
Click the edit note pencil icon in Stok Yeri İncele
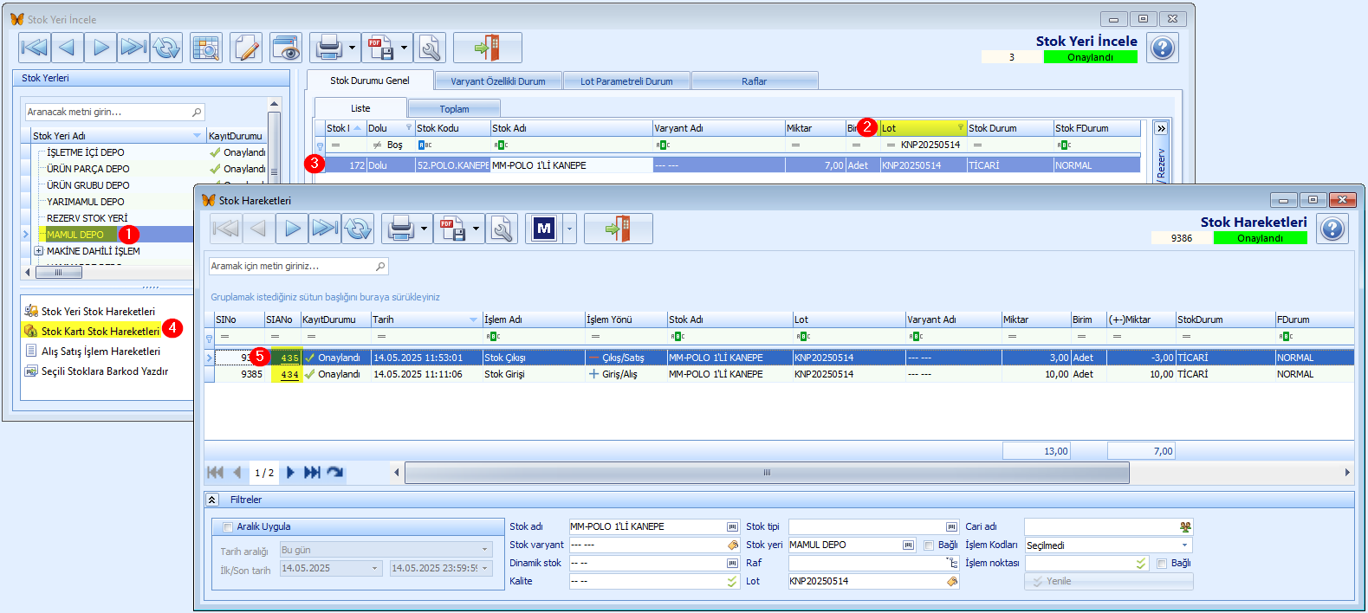246,48
